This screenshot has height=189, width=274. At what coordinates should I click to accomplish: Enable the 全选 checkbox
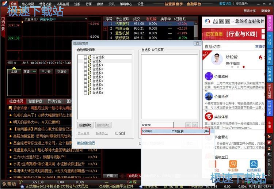pos(117,133)
